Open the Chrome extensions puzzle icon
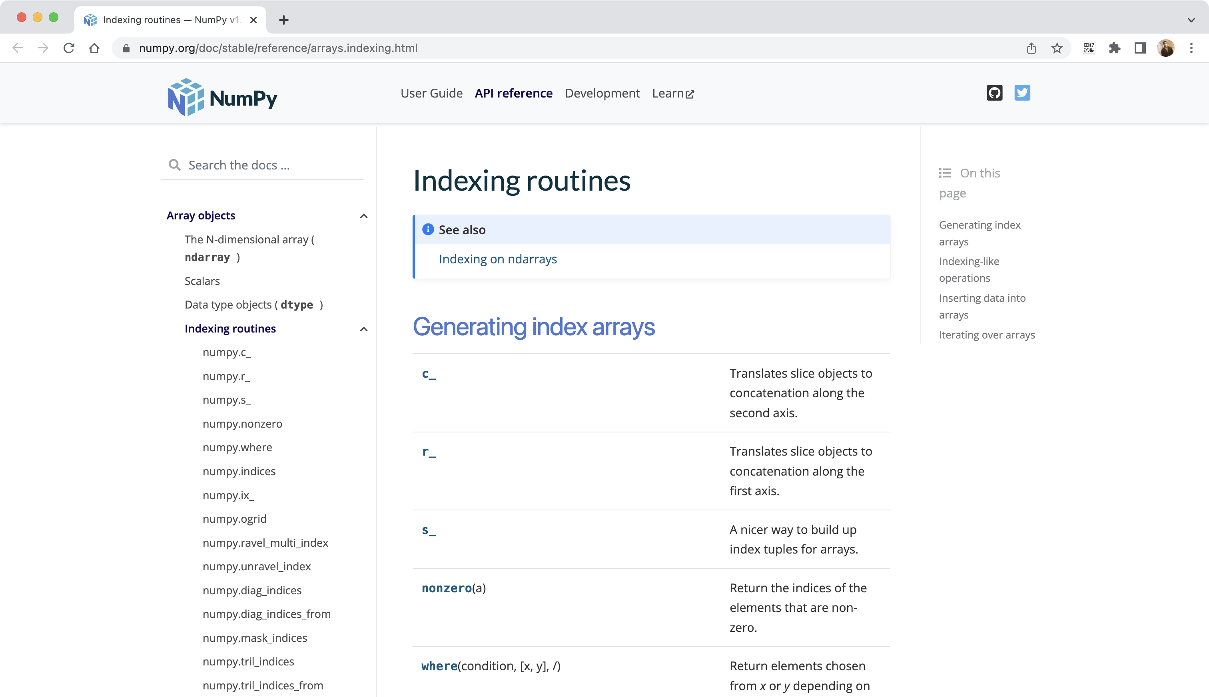This screenshot has width=1209, height=697. (x=1114, y=48)
